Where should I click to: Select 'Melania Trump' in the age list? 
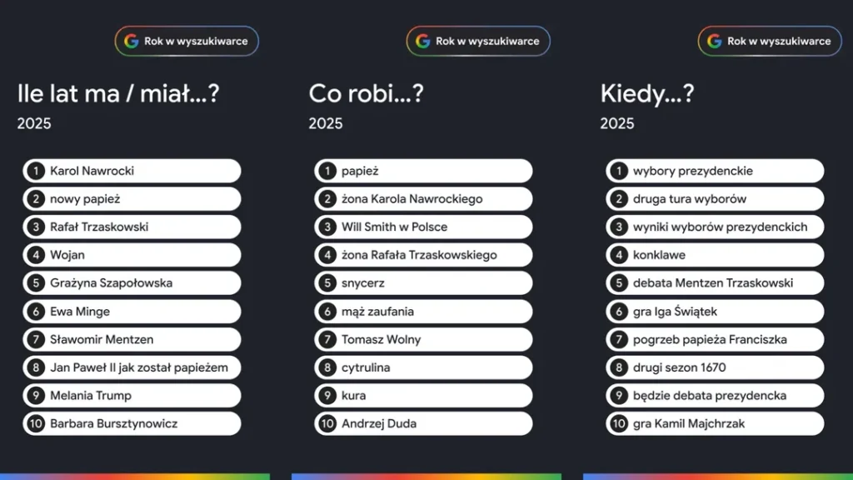pyautogui.click(x=91, y=396)
